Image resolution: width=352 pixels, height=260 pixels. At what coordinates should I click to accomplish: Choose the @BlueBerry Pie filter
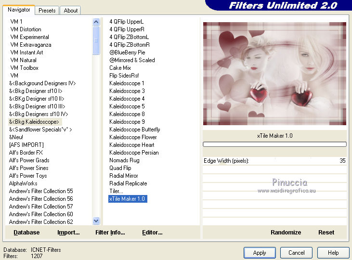(127, 52)
